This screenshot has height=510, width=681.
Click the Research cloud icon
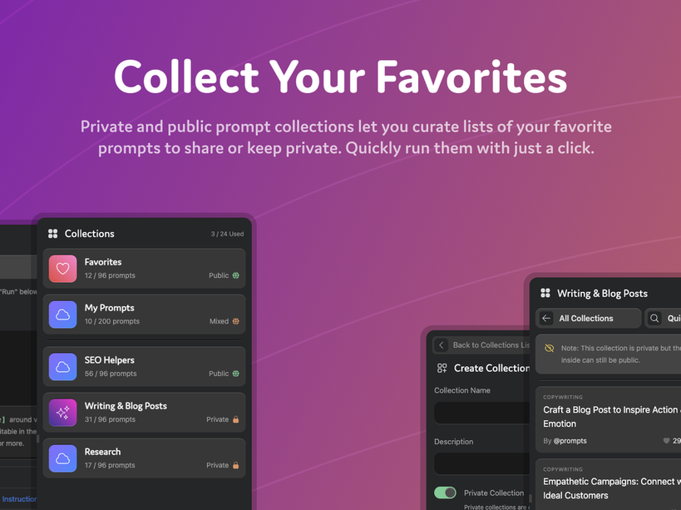(x=62, y=458)
